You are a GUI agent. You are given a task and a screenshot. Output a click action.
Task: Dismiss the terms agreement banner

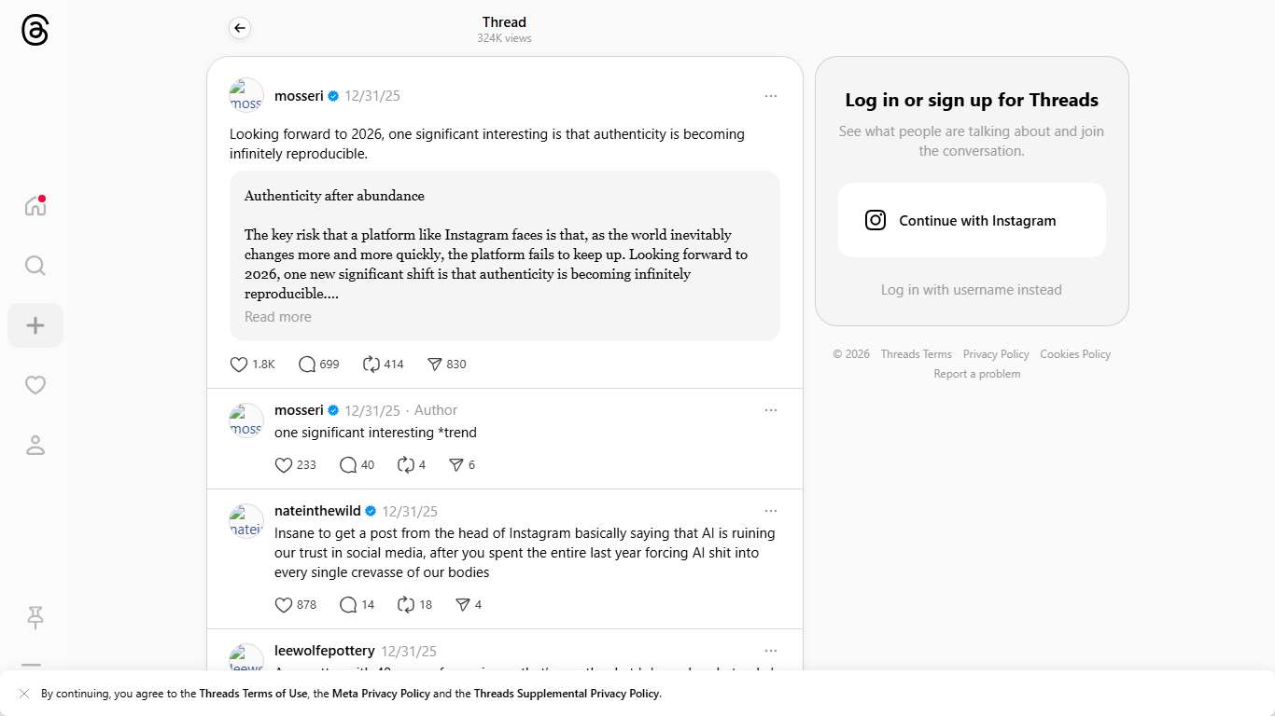coord(24,694)
